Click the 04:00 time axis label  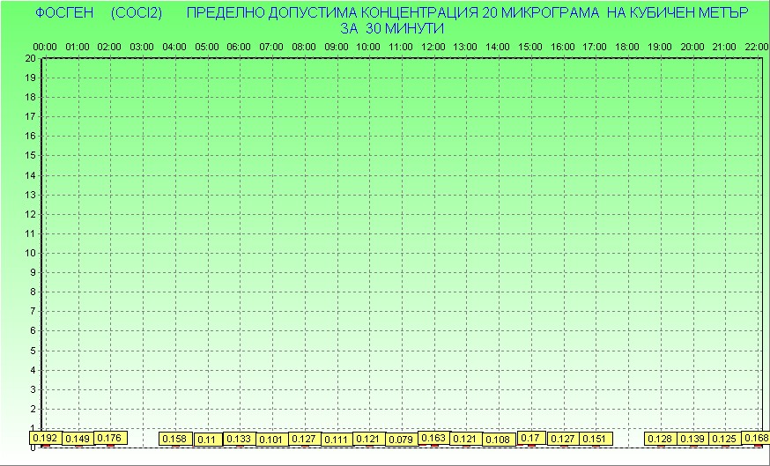(x=174, y=46)
